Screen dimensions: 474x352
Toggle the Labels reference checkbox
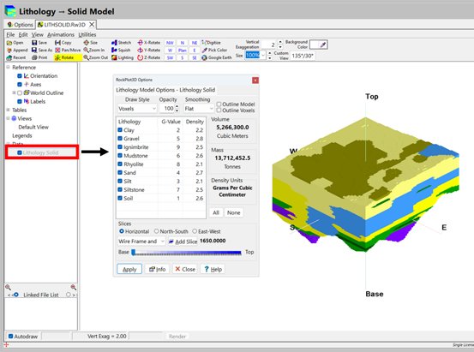(20, 102)
